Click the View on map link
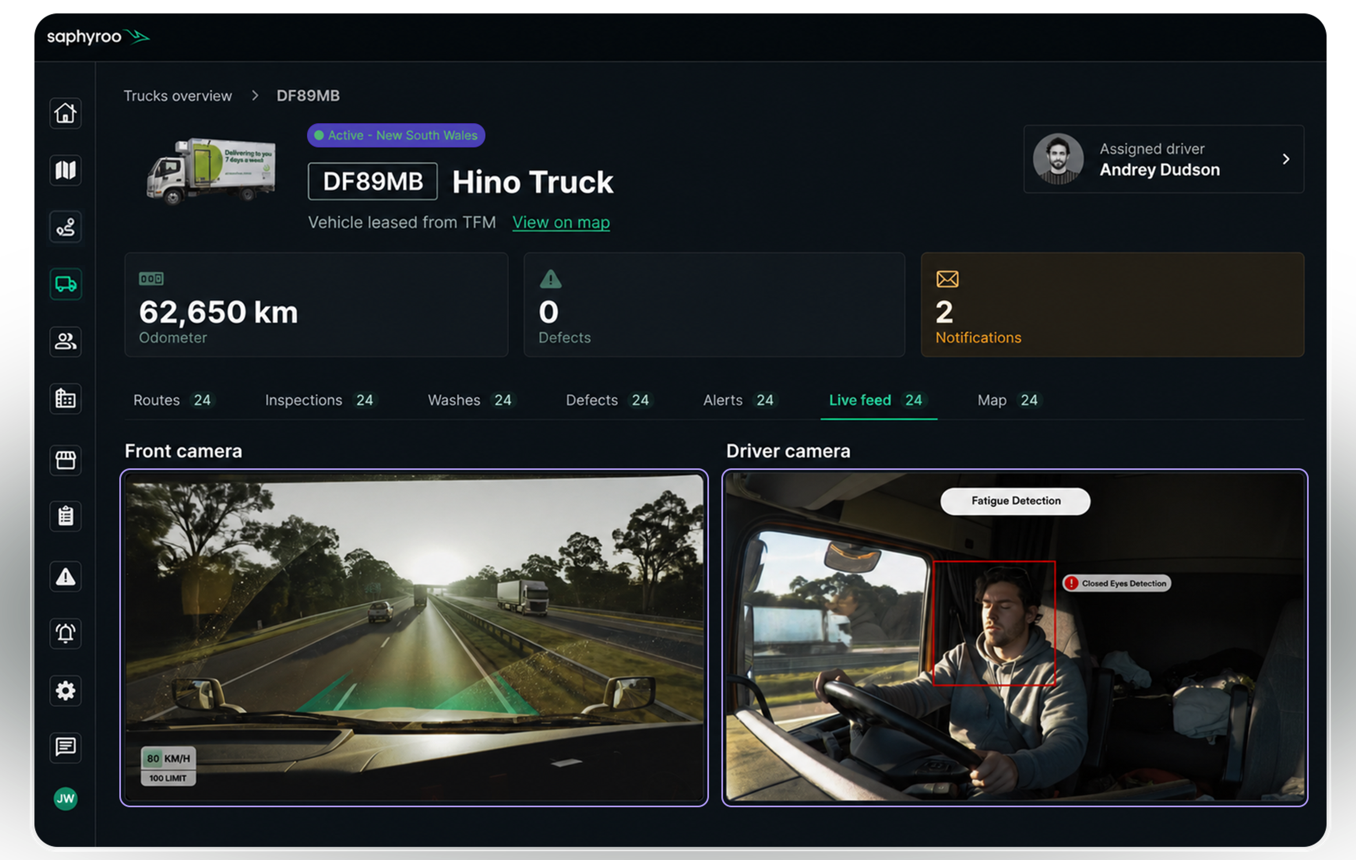1356x860 pixels. (x=561, y=223)
